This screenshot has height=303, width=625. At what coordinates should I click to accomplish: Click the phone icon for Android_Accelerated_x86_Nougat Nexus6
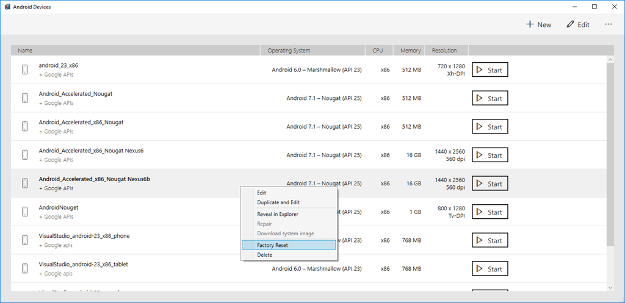click(25, 155)
